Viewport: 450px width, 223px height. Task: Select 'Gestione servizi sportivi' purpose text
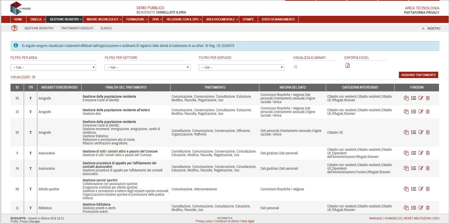[100, 180]
